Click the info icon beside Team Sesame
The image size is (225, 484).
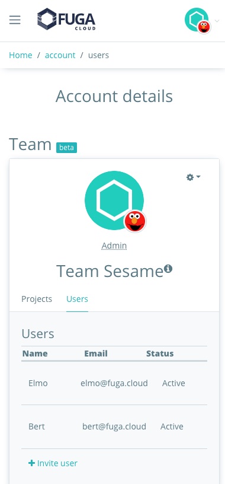168,269
